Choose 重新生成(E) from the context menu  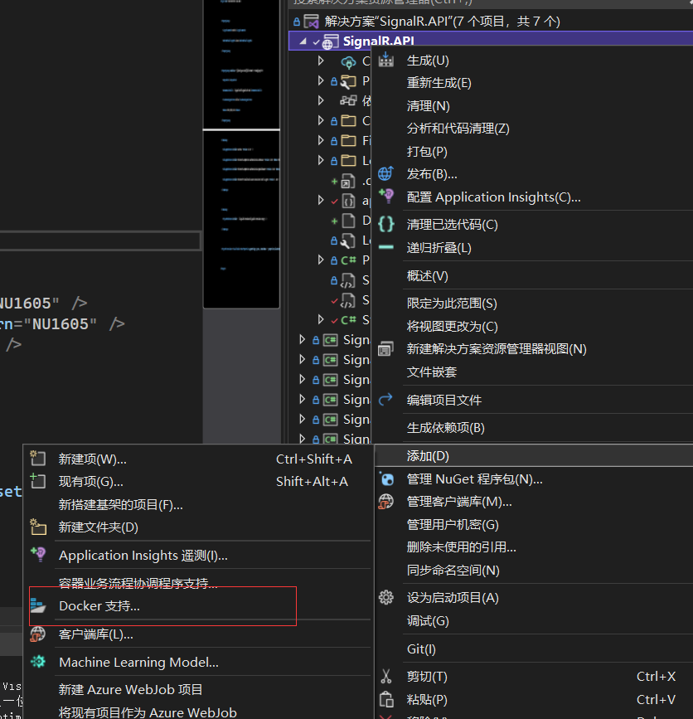coord(439,83)
